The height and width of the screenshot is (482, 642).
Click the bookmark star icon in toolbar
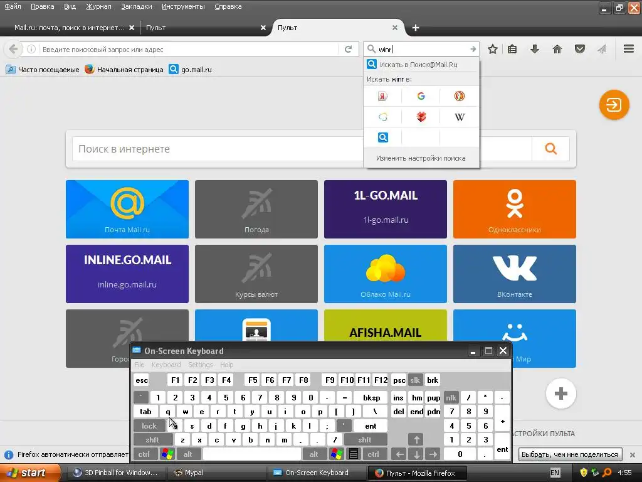[493, 49]
